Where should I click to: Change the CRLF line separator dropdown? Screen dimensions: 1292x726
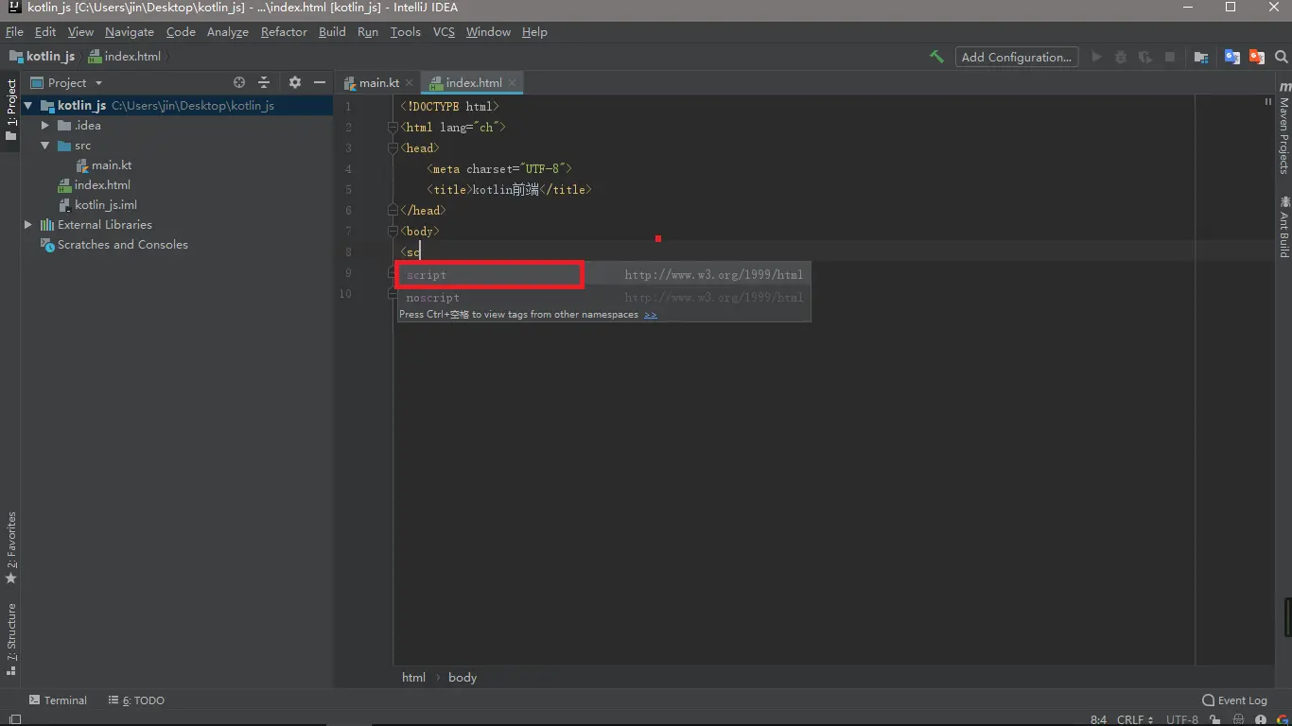(x=1135, y=720)
